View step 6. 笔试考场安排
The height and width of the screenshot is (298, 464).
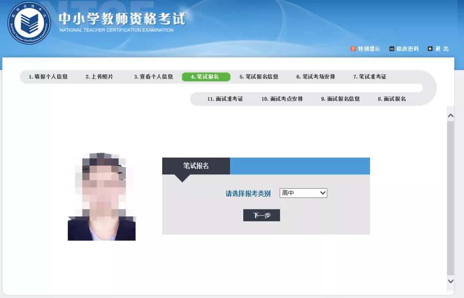[316, 77]
